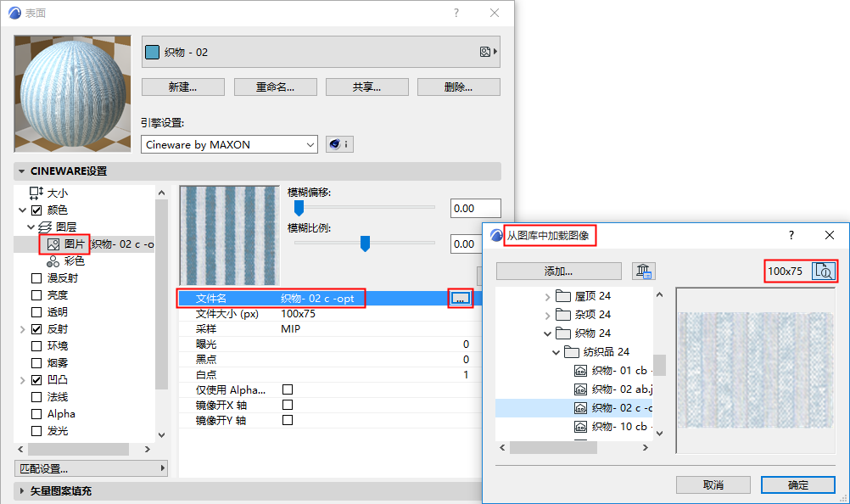This screenshot has height=504, width=850.
Task: Confirm with the 确定 button
Action: tap(798, 485)
